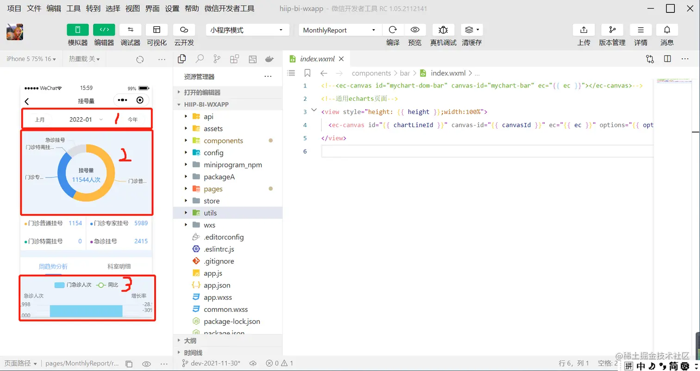
Task: Switch to the 周趋势分析 tab
Action: click(53, 266)
